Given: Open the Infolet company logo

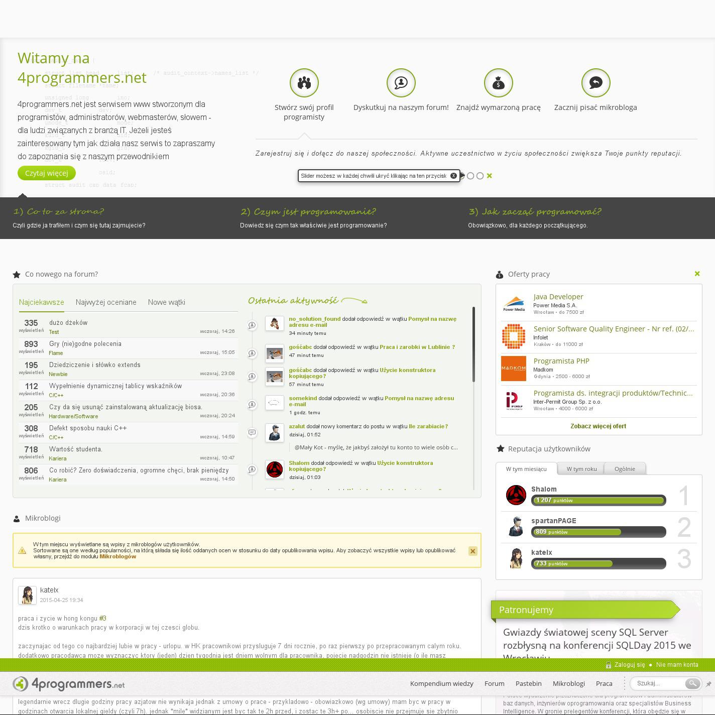Looking at the screenshot, I should pyautogui.click(x=514, y=336).
